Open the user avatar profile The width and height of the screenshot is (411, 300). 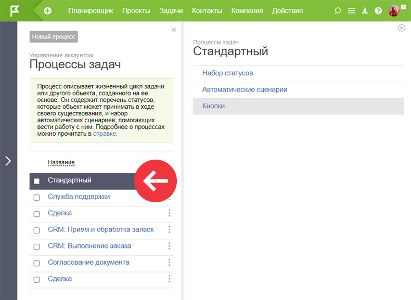click(x=394, y=11)
